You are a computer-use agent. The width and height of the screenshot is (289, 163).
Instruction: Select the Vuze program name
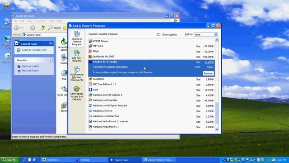[x=95, y=90]
